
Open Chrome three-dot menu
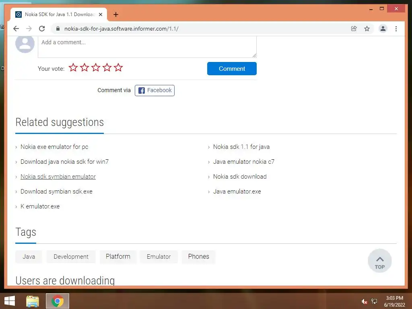tap(396, 29)
